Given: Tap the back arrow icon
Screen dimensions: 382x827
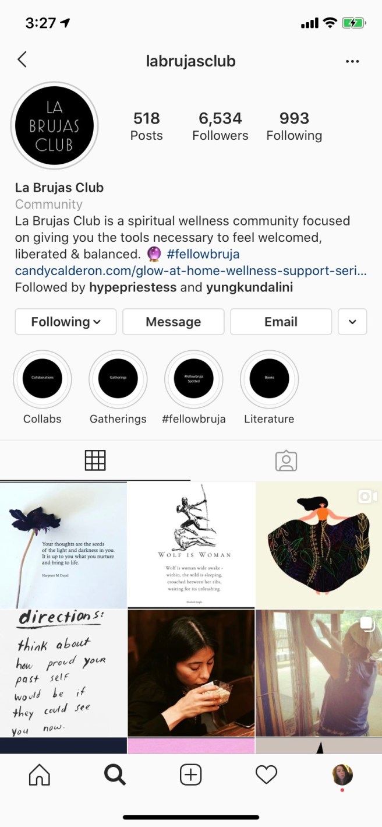Looking at the screenshot, I should [x=22, y=59].
